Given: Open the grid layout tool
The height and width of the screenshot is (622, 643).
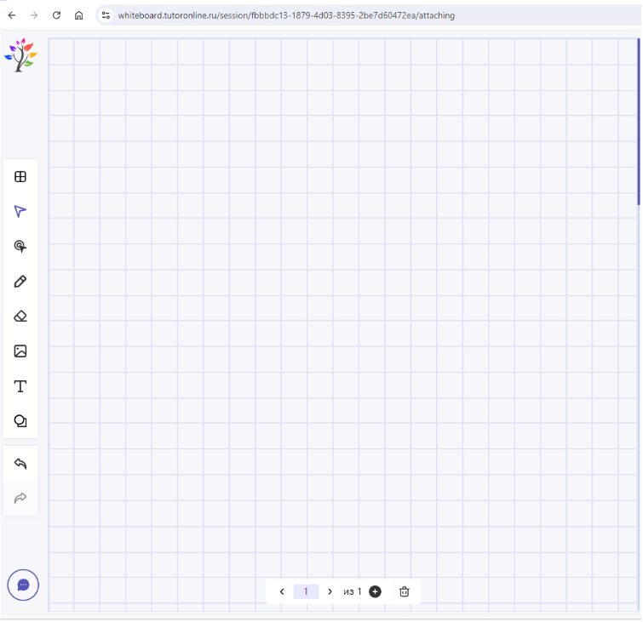Looking at the screenshot, I should coord(20,177).
